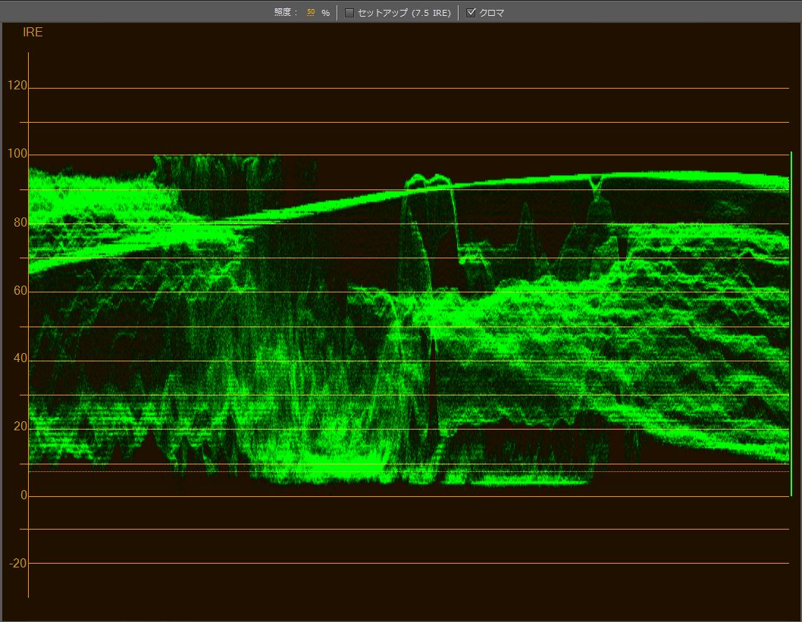
Task: Click the 0 scale label
Action: (x=23, y=495)
